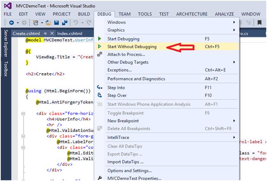Pin the Create.cshtml tab
The width and height of the screenshot is (267, 181).
click(45, 34)
